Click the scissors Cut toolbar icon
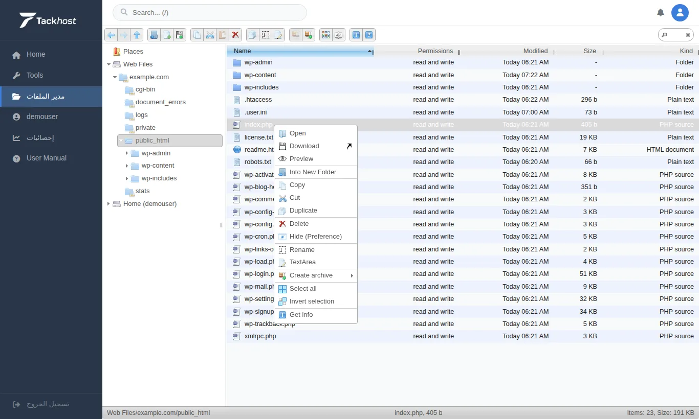 tap(210, 35)
